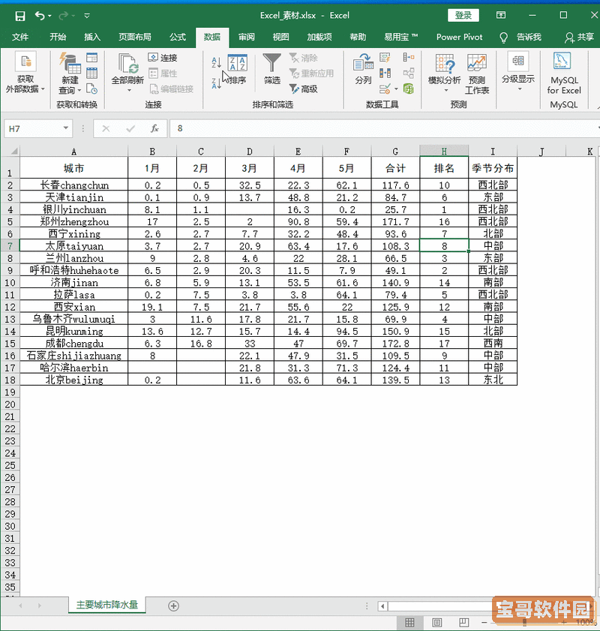Switch to Normal view icon

(x=409, y=623)
